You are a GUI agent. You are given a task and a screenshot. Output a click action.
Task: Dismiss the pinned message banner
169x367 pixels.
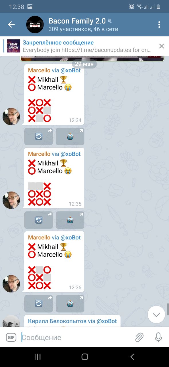point(162,46)
